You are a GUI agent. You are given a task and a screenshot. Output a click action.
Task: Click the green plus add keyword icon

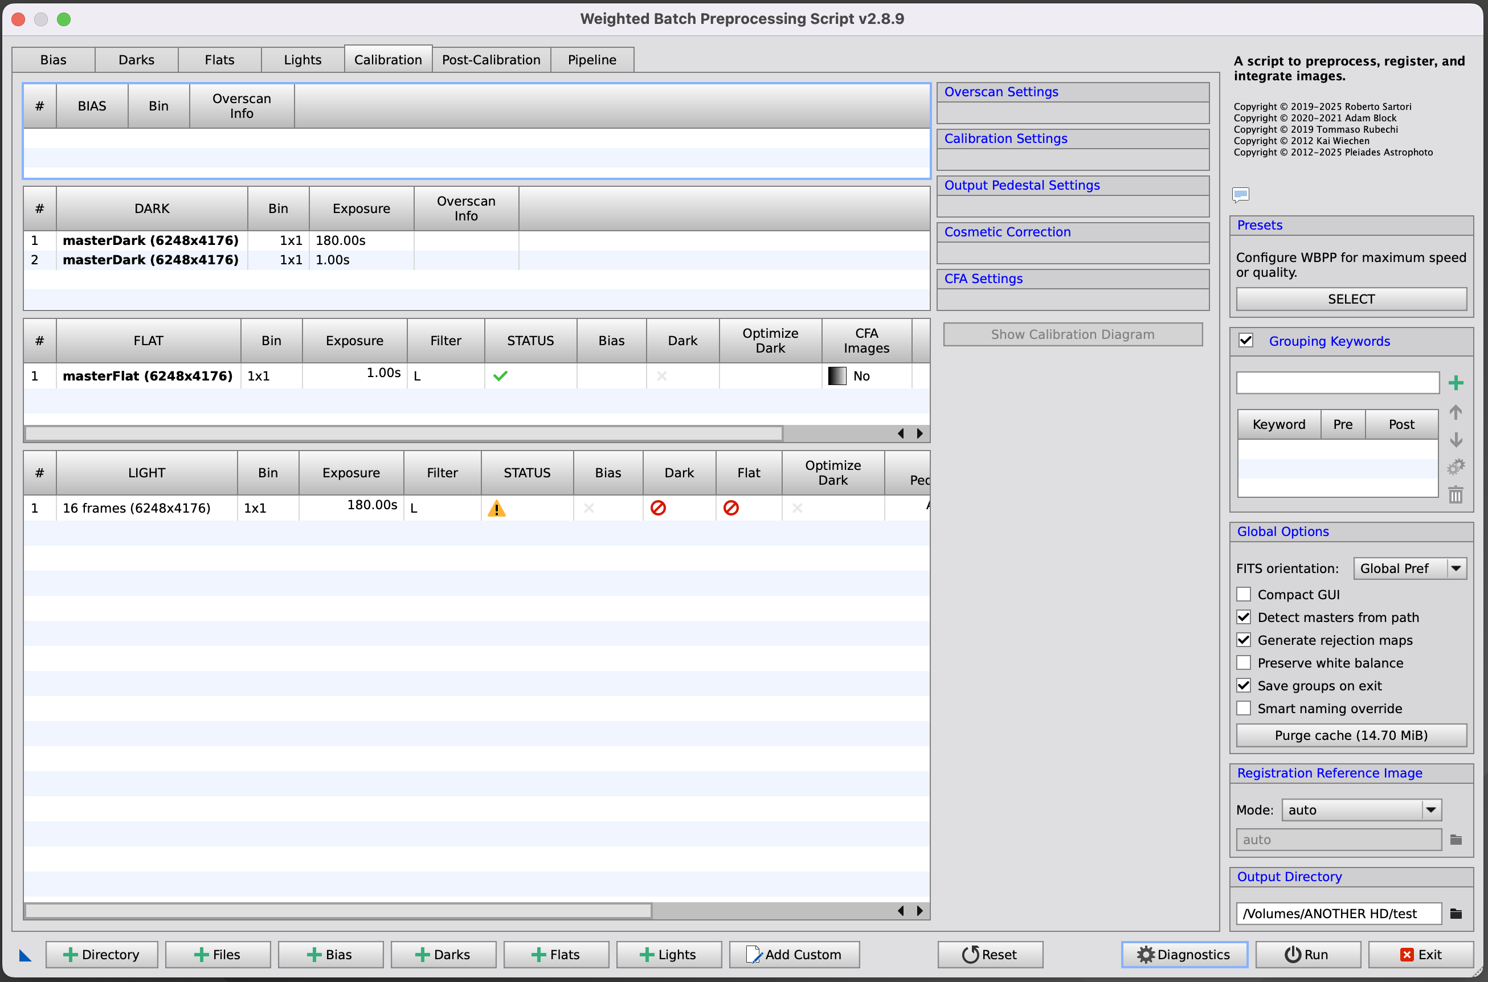point(1456,383)
